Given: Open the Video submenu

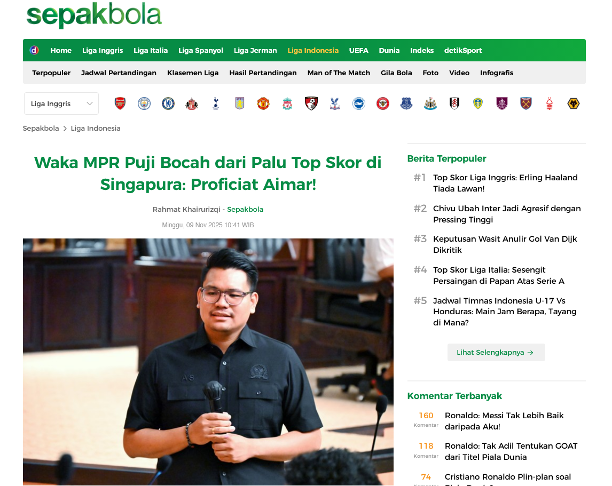Looking at the screenshot, I should pos(459,73).
